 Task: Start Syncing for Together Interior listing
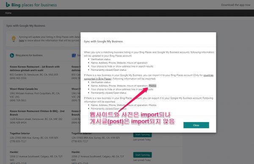pyautogui.click(x=142, y=135)
